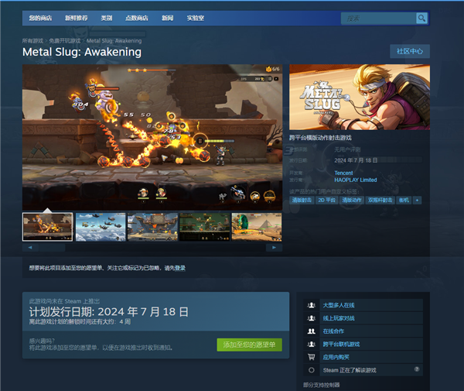464x391 pixels.
Task: Click the 线上玩家对战 feature link
Action: click(x=339, y=318)
